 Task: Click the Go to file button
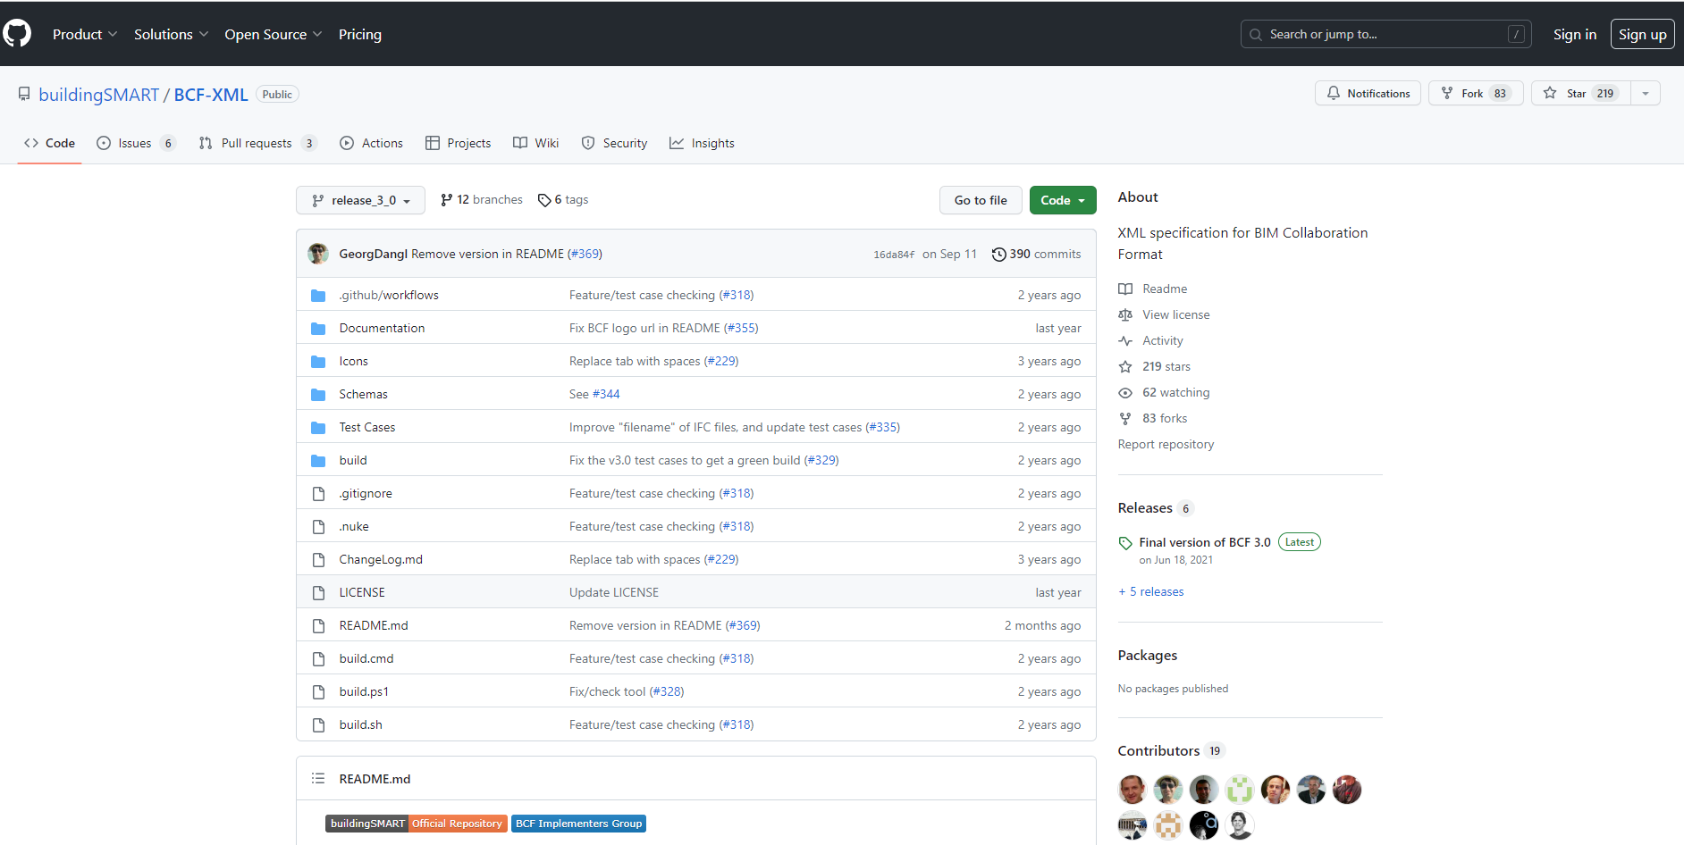980,201
